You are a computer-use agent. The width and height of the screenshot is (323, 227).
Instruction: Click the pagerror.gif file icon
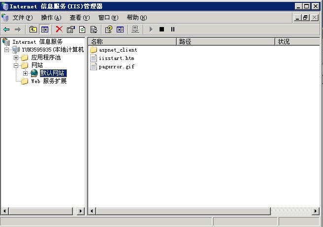click(94, 66)
